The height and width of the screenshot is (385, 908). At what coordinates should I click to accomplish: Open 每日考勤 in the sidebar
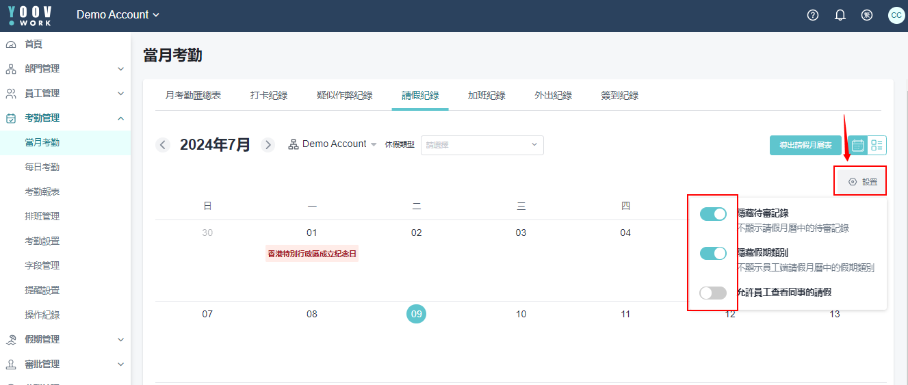pos(42,167)
